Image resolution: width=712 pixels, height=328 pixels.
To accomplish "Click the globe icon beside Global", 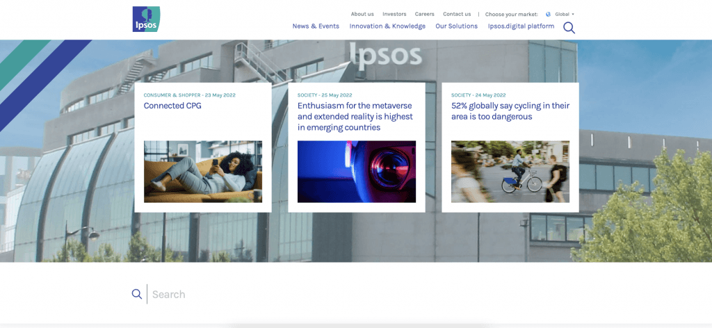I will tap(548, 14).
